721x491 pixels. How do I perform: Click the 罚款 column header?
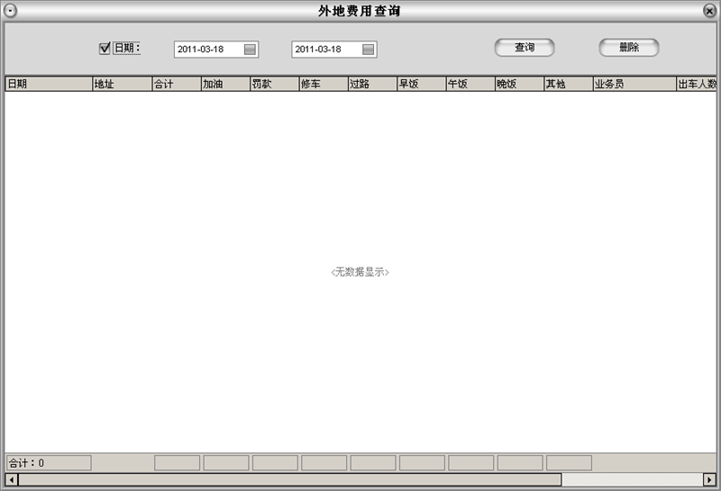pos(275,84)
